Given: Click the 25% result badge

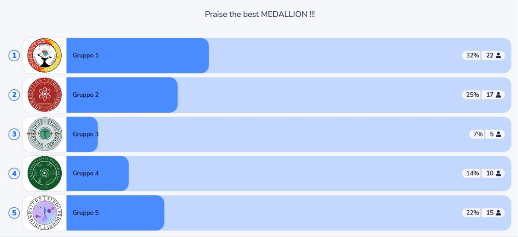Looking at the screenshot, I should point(472,95).
